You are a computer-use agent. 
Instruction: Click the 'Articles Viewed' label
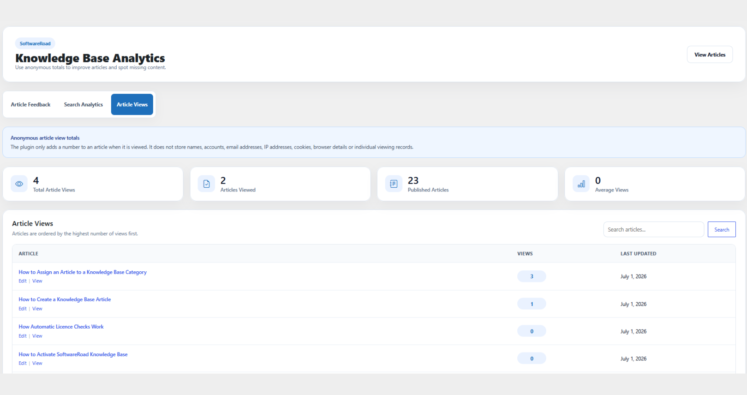point(238,190)
